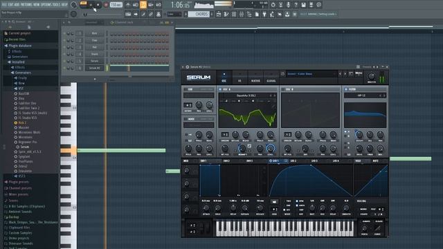Screen dimensions: 443x249
Task: Toggle the SUB oscillator switch
Action: tap(186, 89)
